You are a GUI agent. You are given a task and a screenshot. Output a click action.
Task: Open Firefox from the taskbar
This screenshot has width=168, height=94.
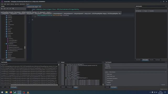pyautogui.click(x=11, y=92)
